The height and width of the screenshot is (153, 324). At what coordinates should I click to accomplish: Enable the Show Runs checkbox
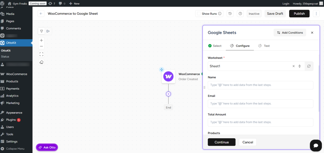(x=199, y=14)
